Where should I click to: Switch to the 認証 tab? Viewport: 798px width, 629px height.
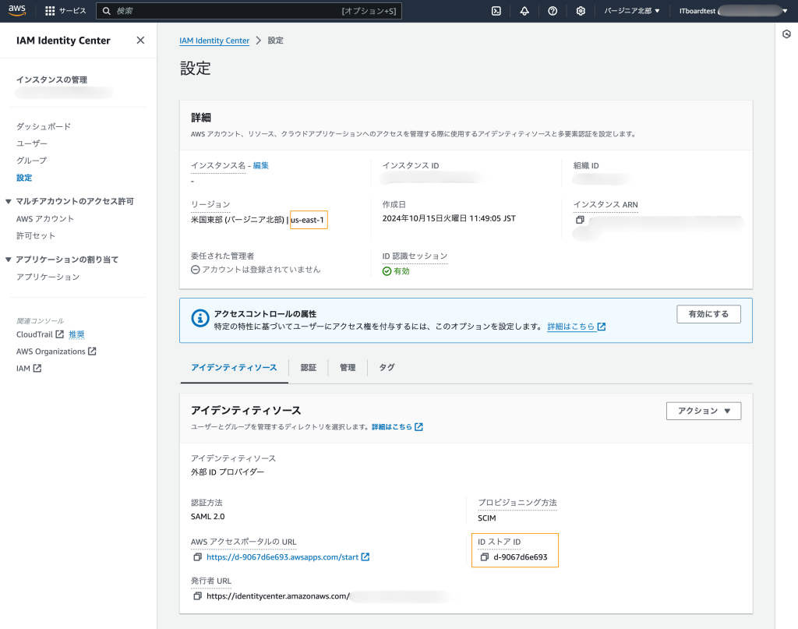coord(309,367)
